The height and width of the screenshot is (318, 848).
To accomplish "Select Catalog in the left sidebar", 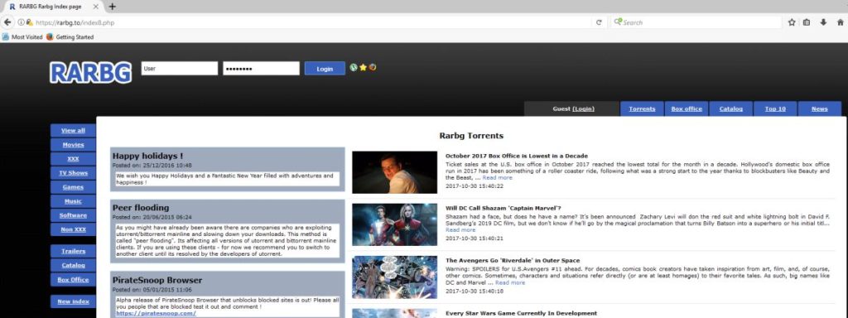I will (x=73, y=265).
